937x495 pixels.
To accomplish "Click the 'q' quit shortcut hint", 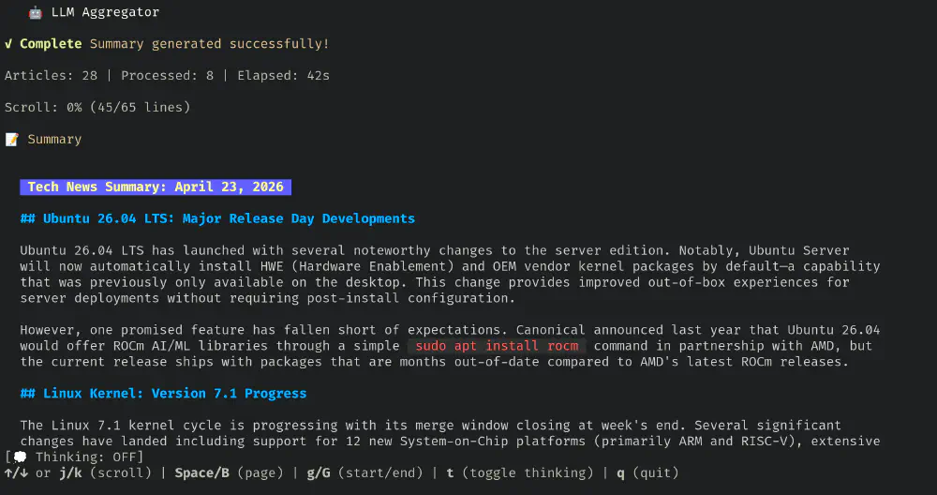I will (620, 473).
